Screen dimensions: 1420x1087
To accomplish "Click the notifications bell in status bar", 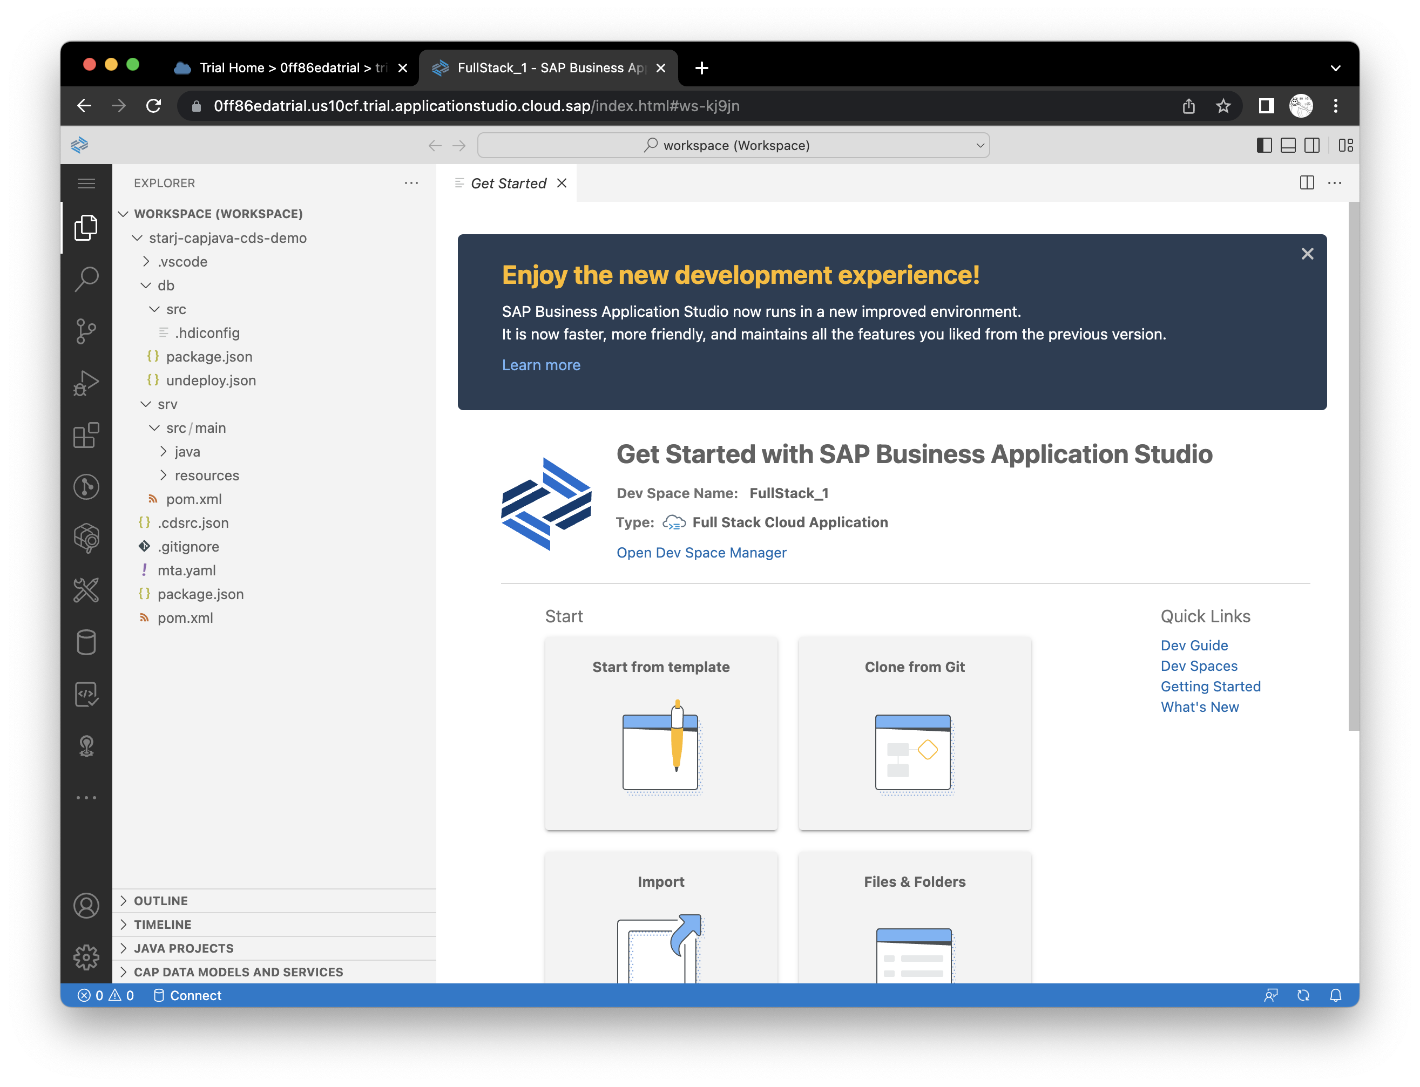I will coord(1335,995).
